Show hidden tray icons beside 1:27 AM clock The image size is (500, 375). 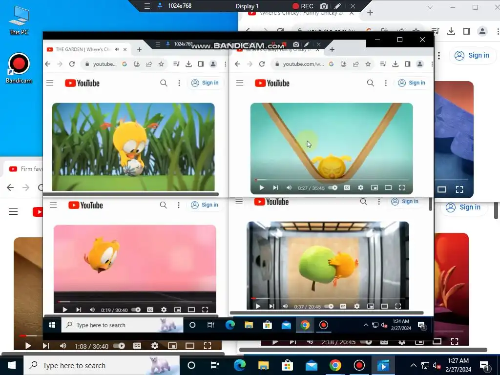tap(413, 365)
